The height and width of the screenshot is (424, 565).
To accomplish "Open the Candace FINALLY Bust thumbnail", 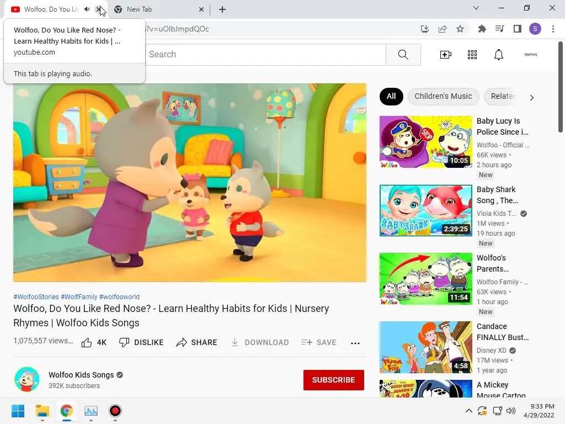I will click(x=426, y=347).
